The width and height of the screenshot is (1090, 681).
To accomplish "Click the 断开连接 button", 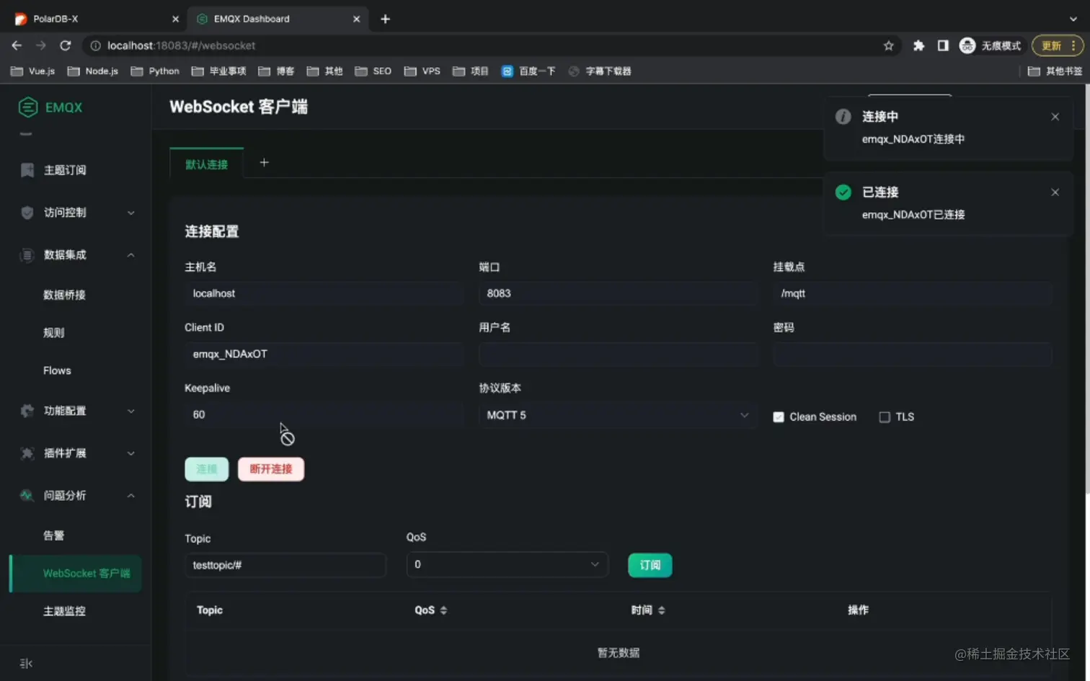I will 271,469.
